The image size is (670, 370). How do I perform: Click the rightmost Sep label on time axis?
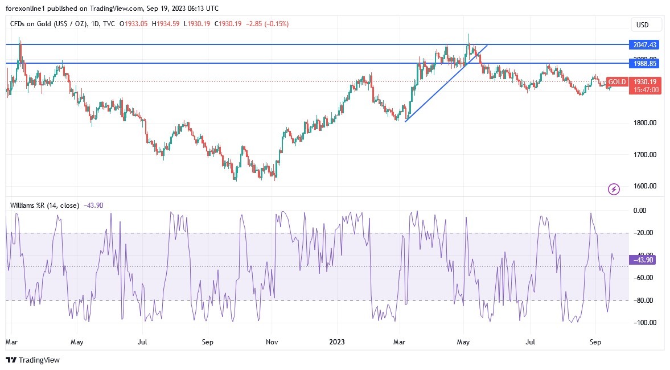595,342
